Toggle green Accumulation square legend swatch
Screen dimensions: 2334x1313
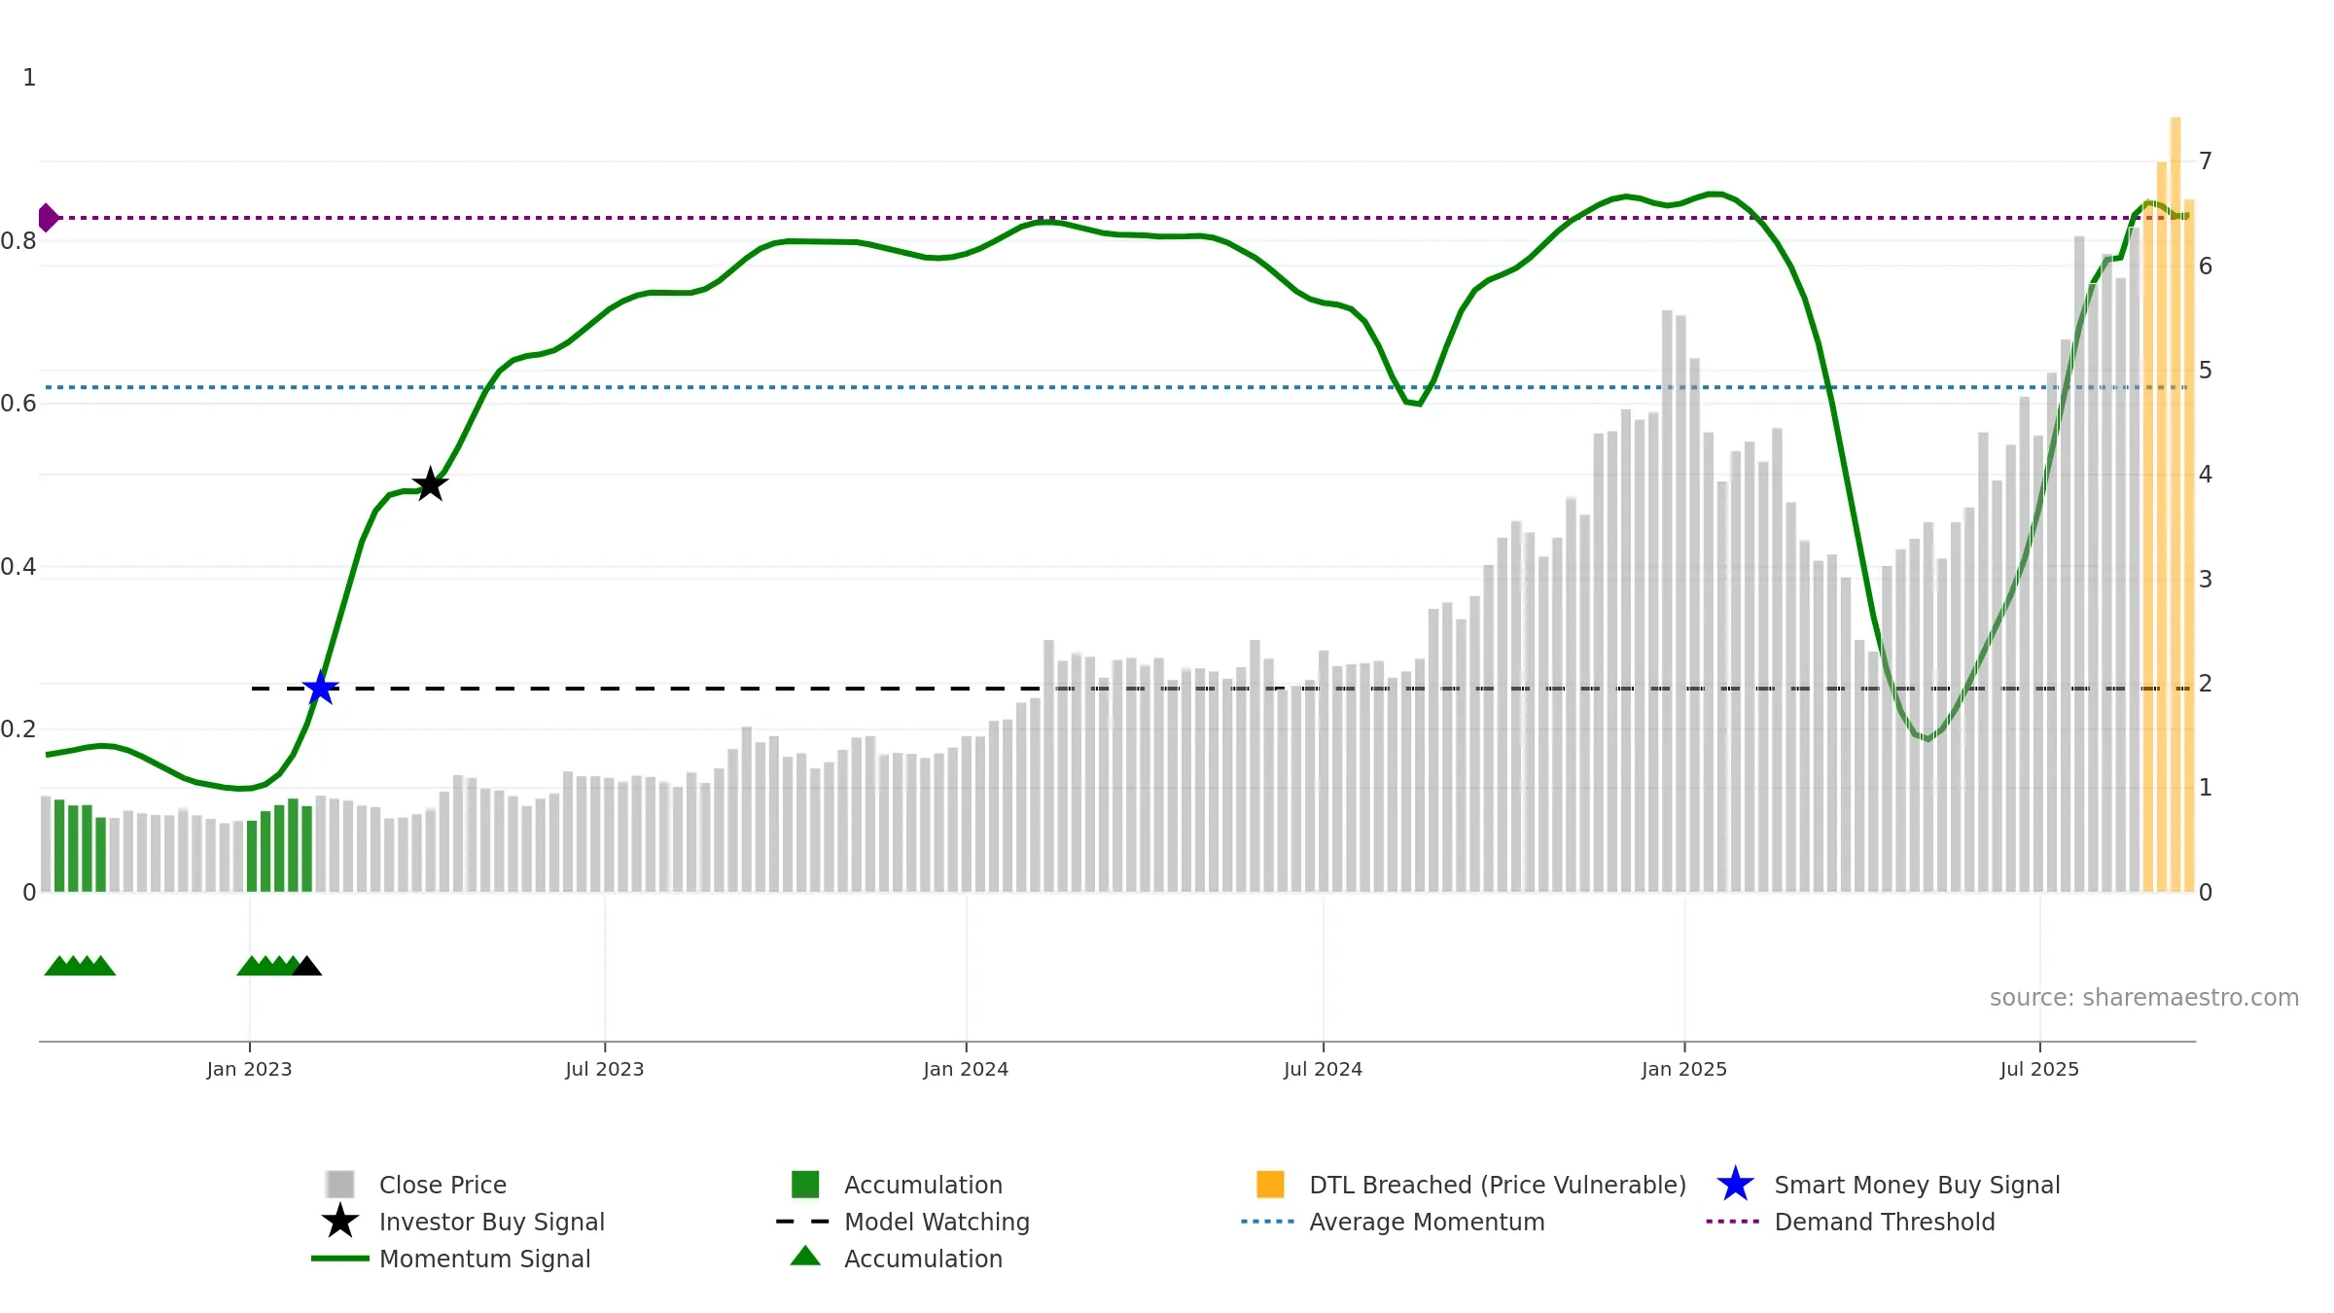pyautogui.click(x=805, y=1185)
